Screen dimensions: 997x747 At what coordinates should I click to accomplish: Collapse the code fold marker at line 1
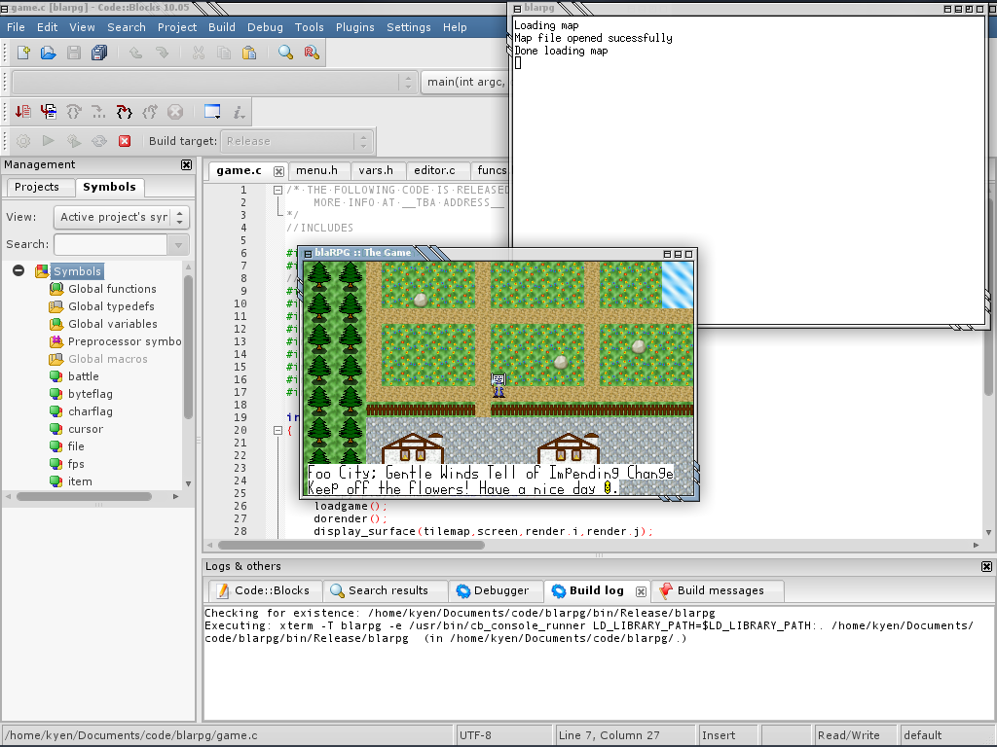coord(277,191)
